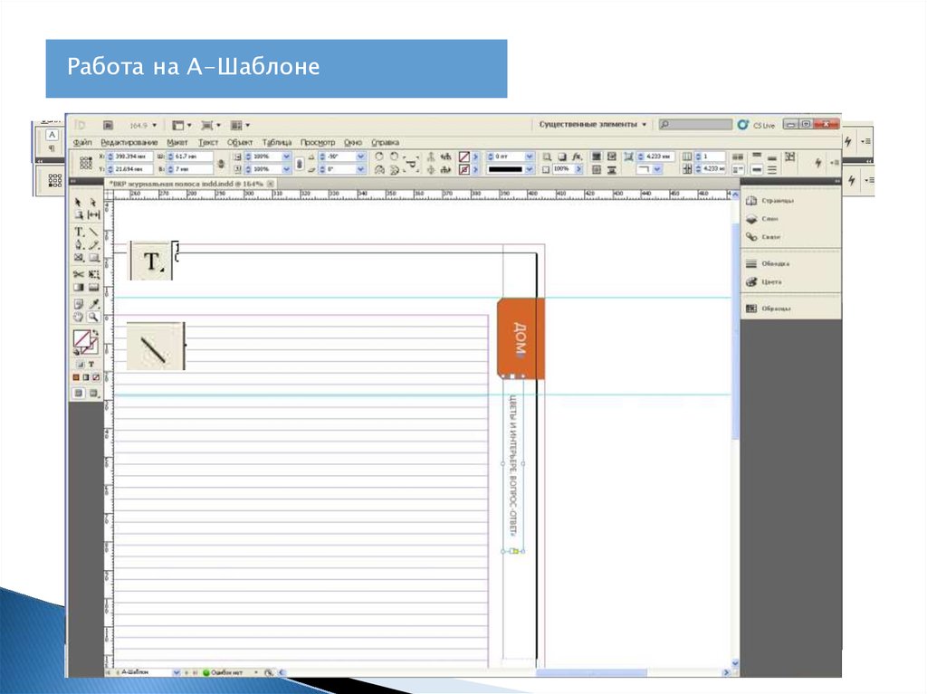Select the Type tool in the toolbox
This screenshot has height=694, width=927.
(79, 233)
